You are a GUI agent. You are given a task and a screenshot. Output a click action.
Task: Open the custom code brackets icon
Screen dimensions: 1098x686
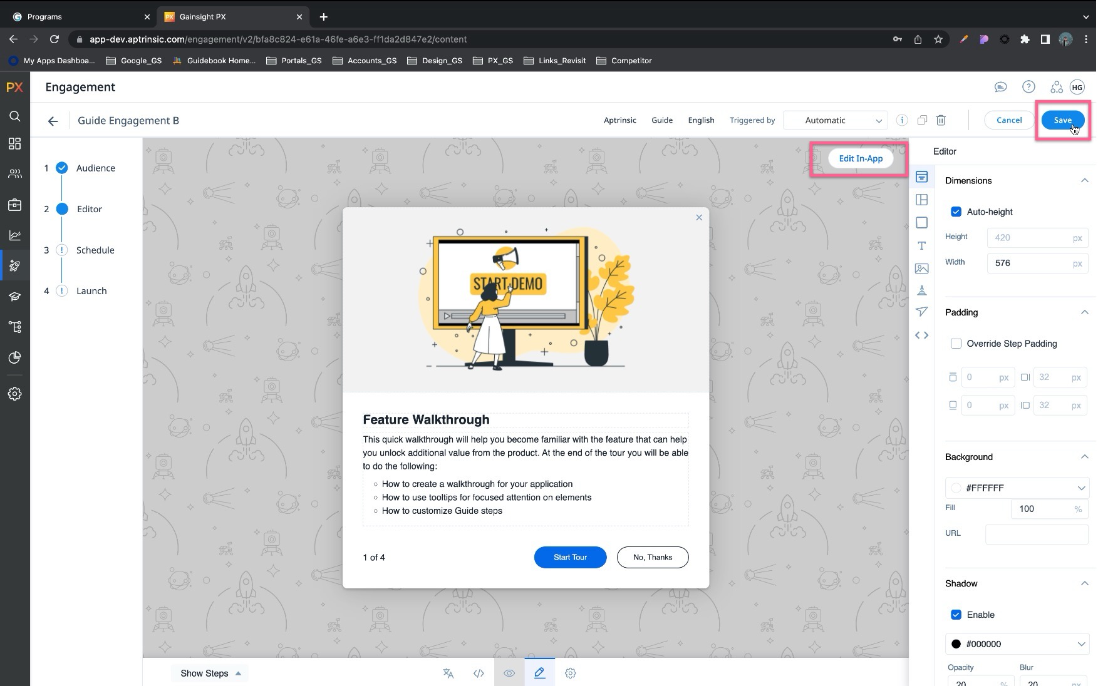click(x=921, y=335)
